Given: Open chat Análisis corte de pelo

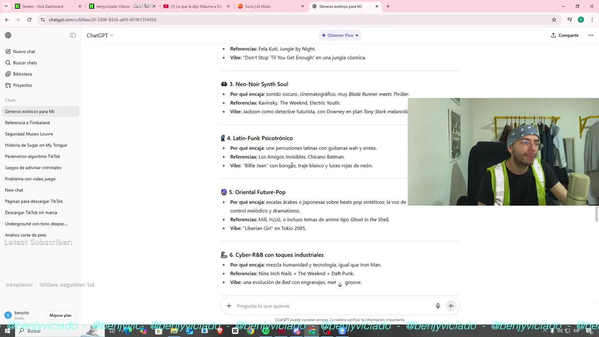Looking at the screenshot, I should (40, 235).
